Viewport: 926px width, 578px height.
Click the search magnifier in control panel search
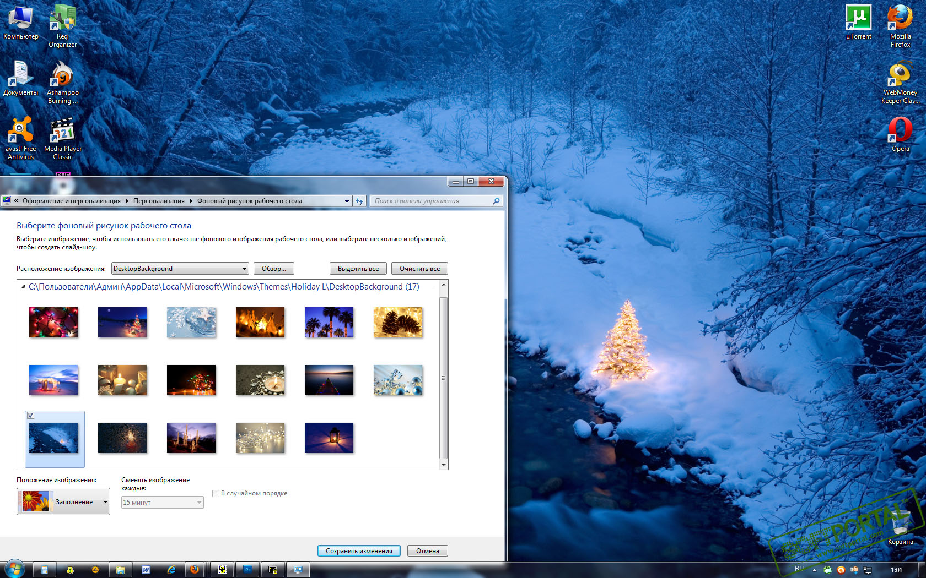tap(496, 201)
